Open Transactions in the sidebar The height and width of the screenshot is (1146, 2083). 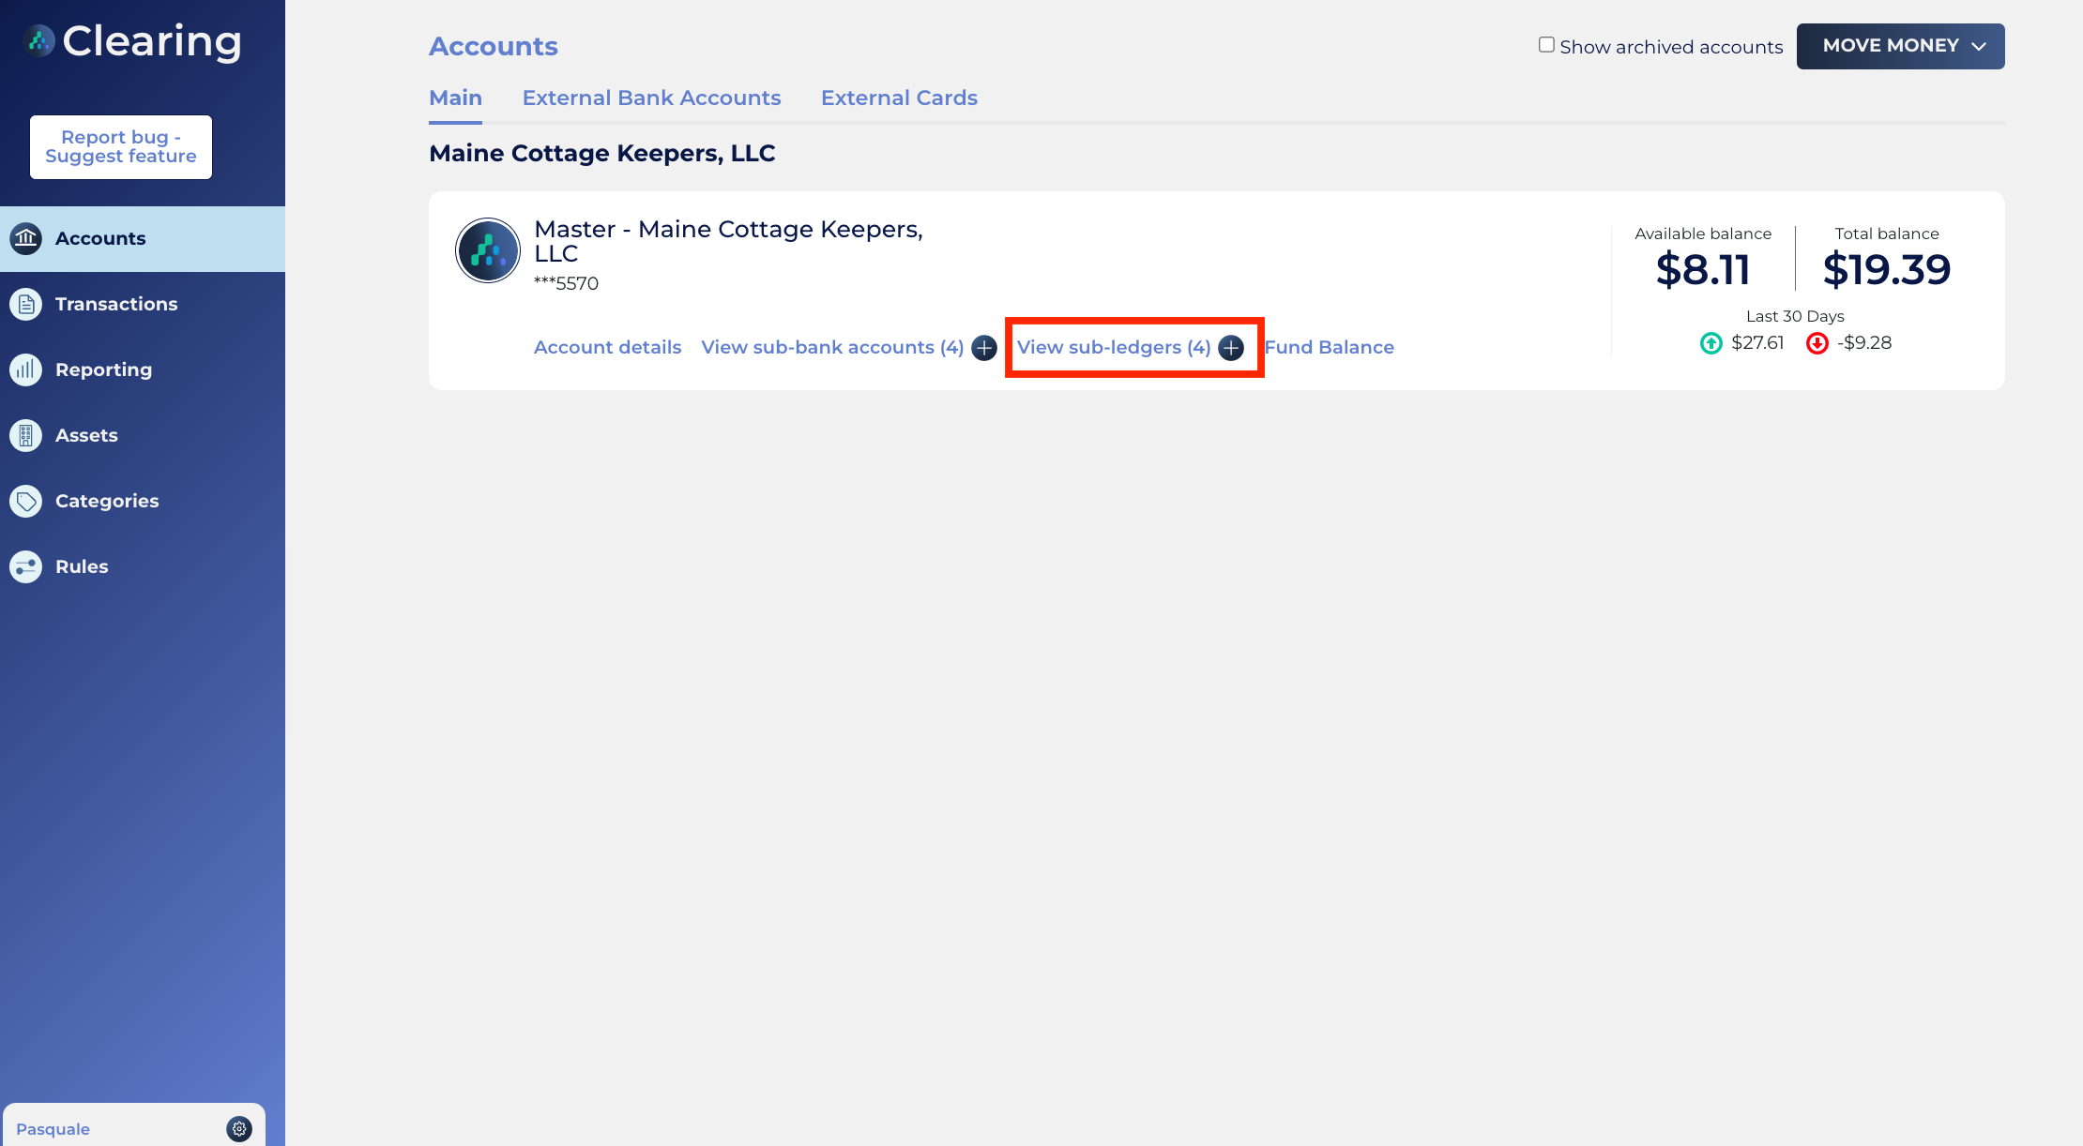[x=143, y=304]
